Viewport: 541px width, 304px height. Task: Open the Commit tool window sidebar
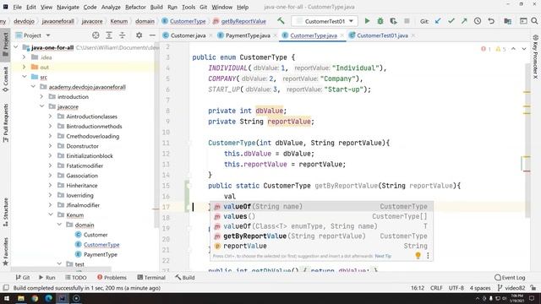tap(6, 79)
